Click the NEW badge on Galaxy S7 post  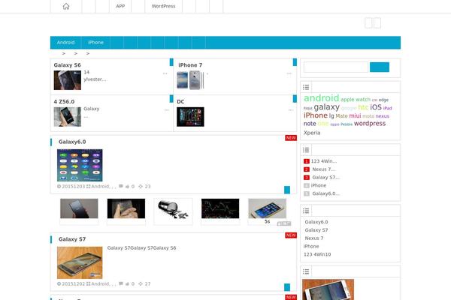coord(291,235)
